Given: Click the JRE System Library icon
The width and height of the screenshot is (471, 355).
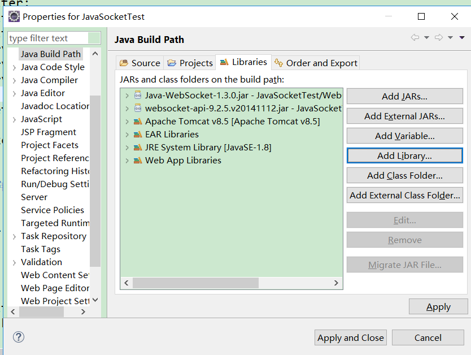Looking at the screenshot, I should (x=138, y=148).
